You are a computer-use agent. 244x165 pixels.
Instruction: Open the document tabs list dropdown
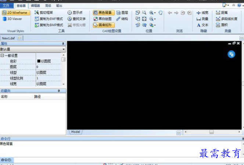[x=242, y=38]
